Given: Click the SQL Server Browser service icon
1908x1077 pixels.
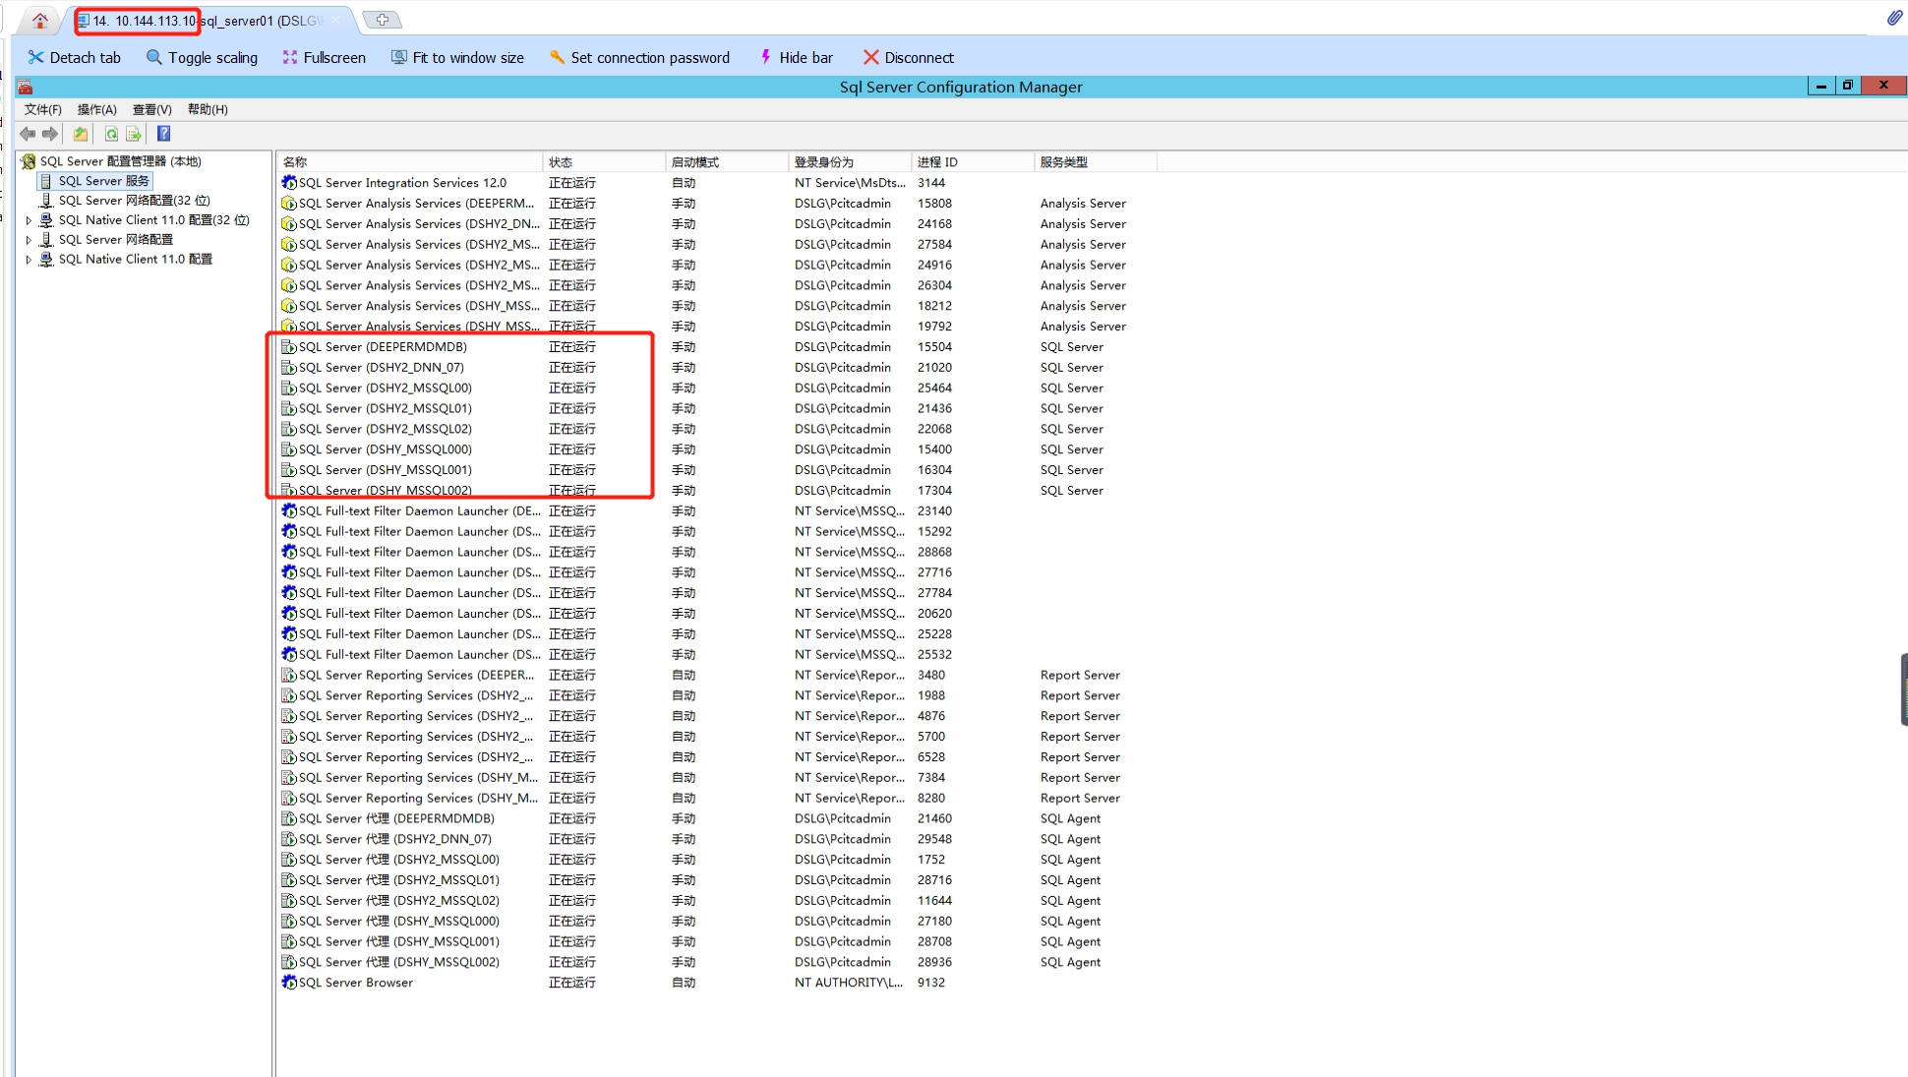Looking at the screenshot, I should [x=289, y=983].
